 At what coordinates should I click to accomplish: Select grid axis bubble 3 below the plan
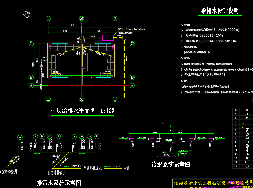(115, 99)
